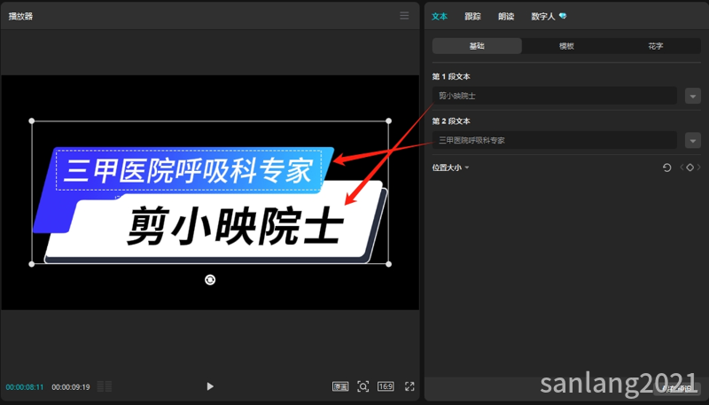This screenshot has height=405, width=709.
Task: Reset the 位置大小 settings
Action: point(667,167)
